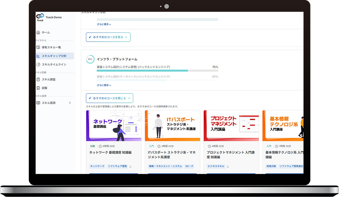339x197 pixels.
Task: Click the プロジェクトマネジメント course thumbnail
Action: point(231,125)
